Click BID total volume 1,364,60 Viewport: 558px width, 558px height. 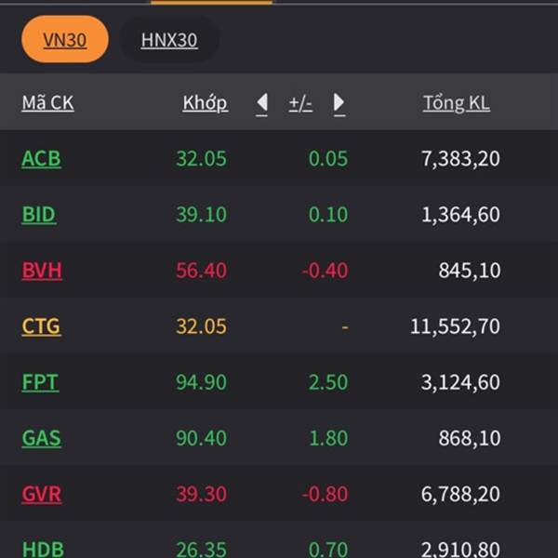click(461, 215)
